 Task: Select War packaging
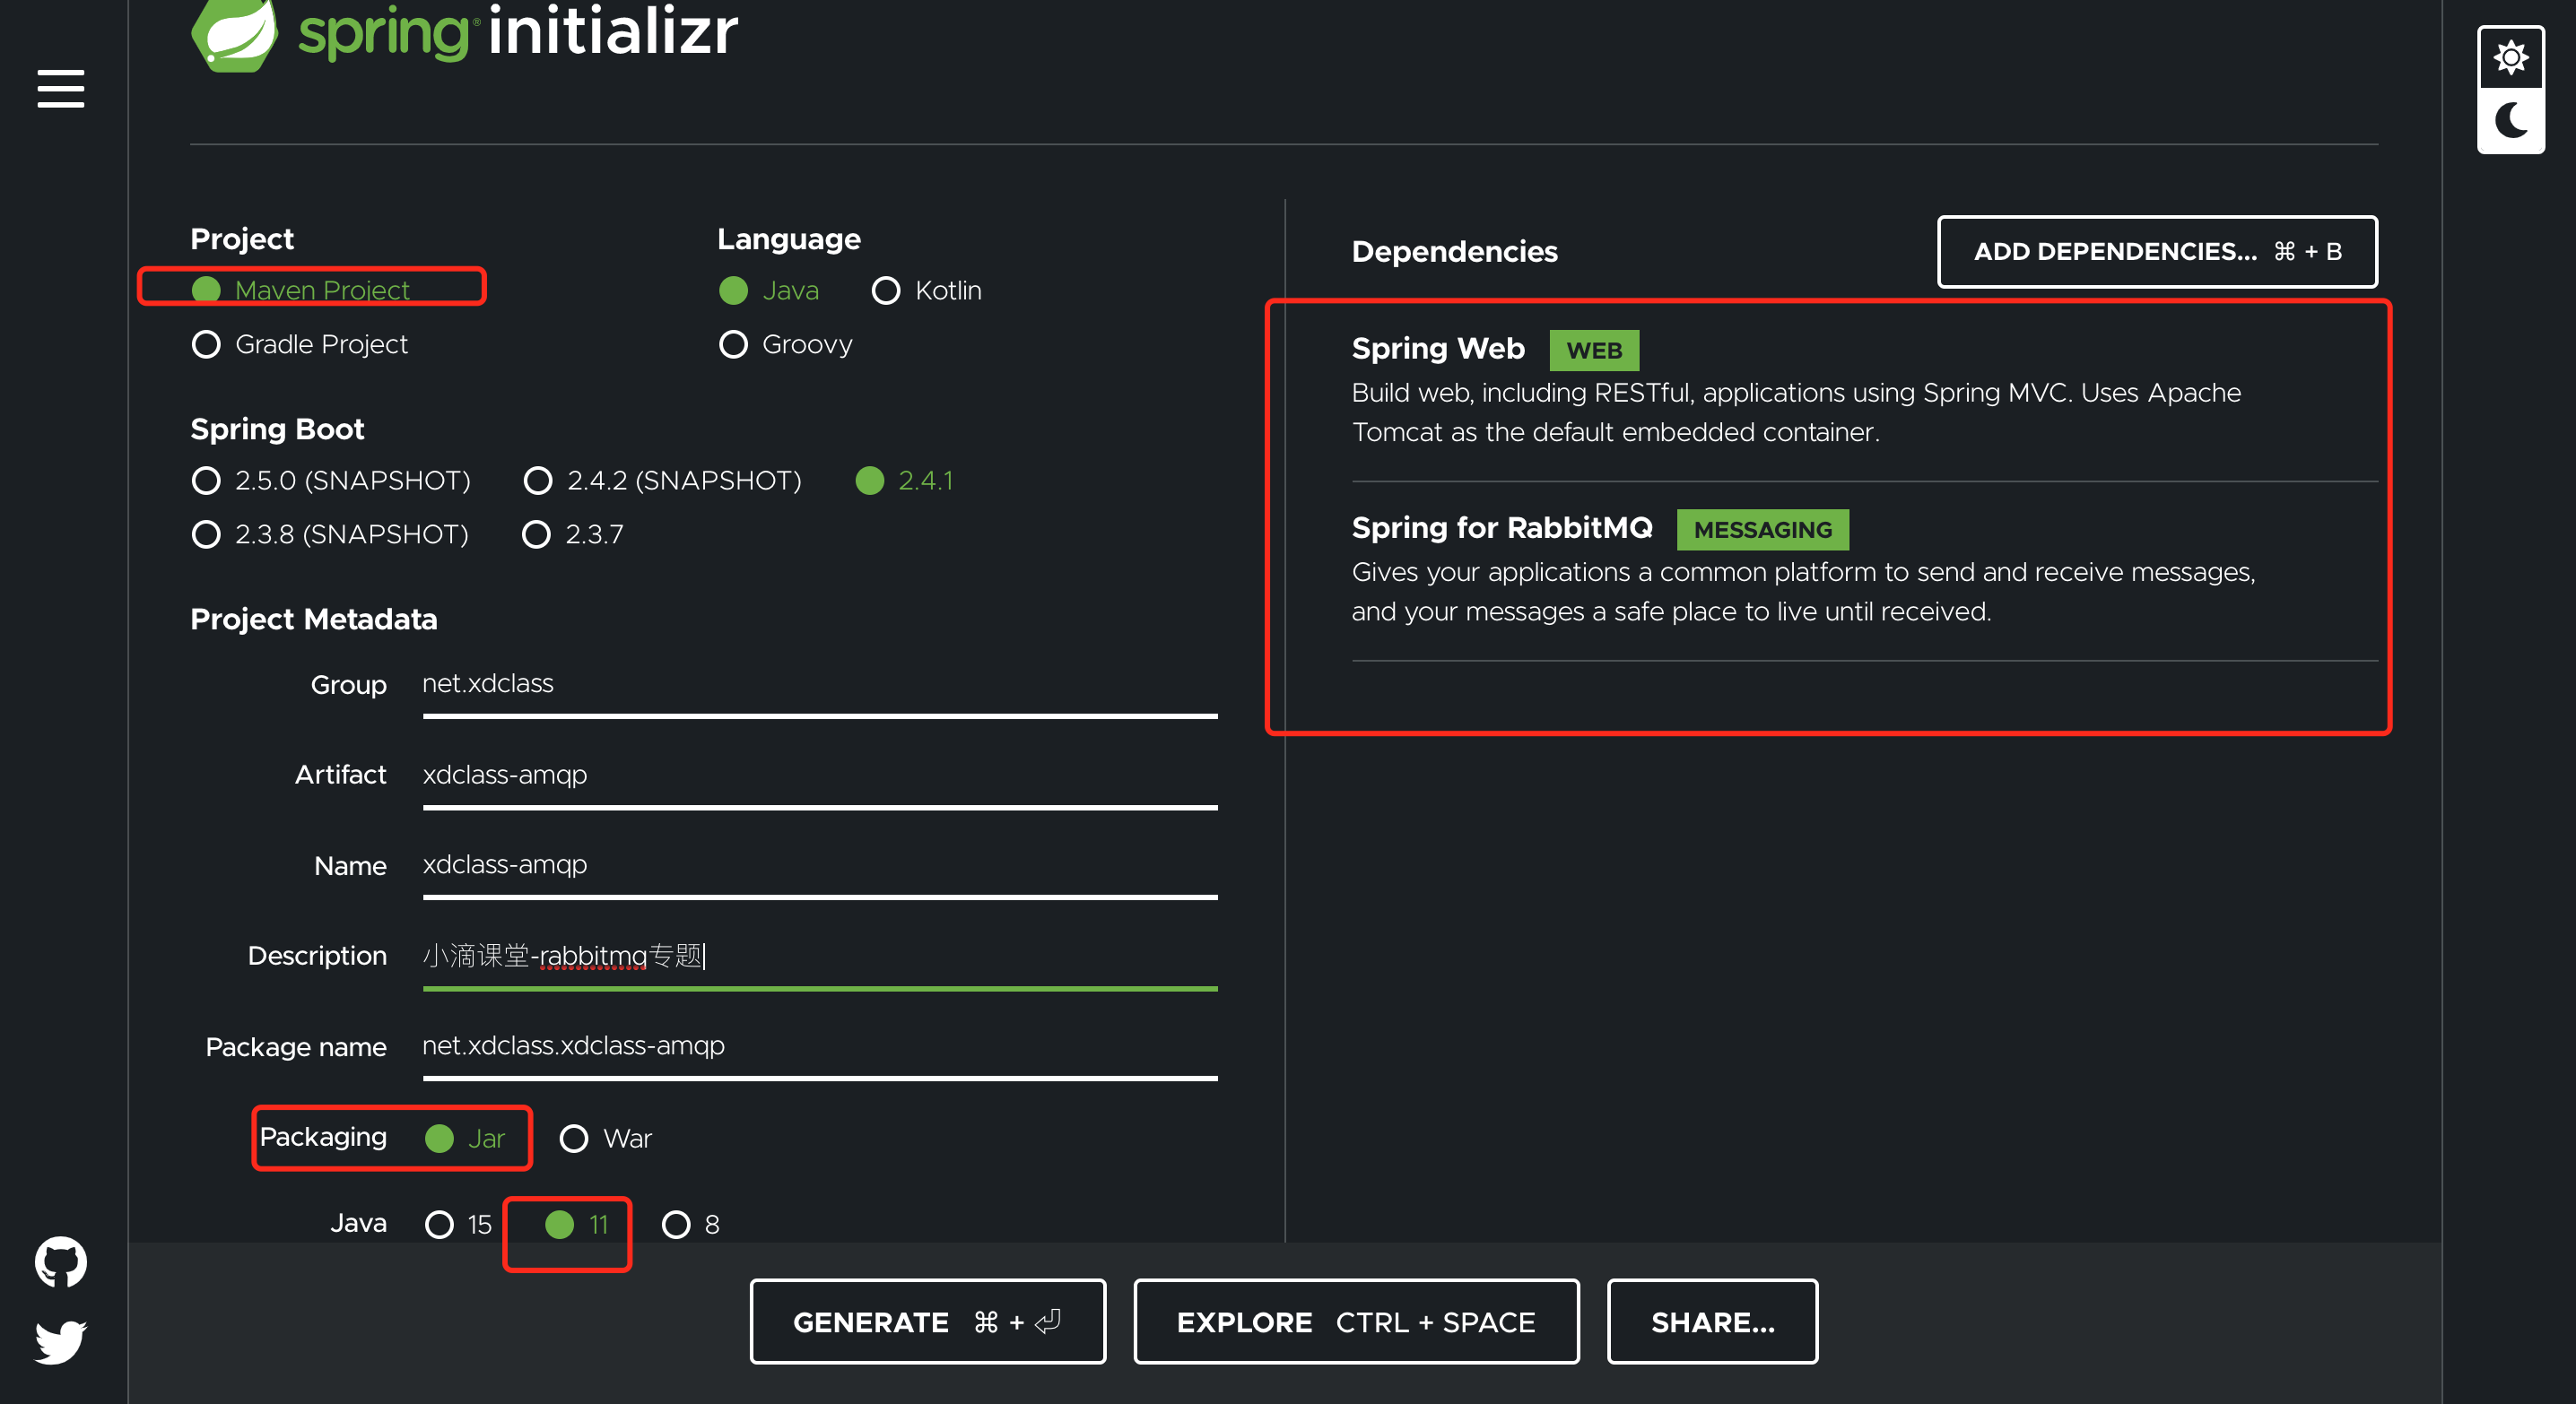(x=606, y=1139)
